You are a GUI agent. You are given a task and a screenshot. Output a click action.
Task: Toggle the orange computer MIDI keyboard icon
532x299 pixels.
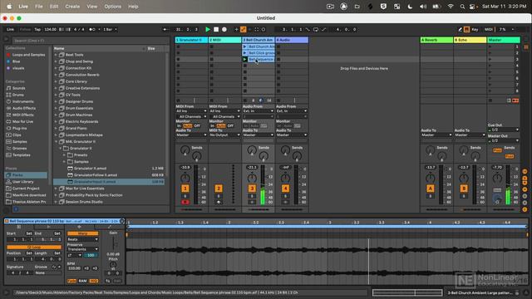click(x=467, y=30)
